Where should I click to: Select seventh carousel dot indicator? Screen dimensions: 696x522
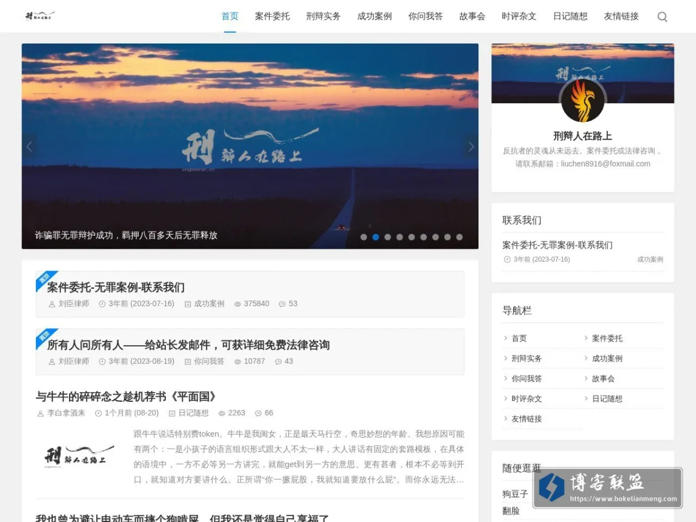pos(435,237)
